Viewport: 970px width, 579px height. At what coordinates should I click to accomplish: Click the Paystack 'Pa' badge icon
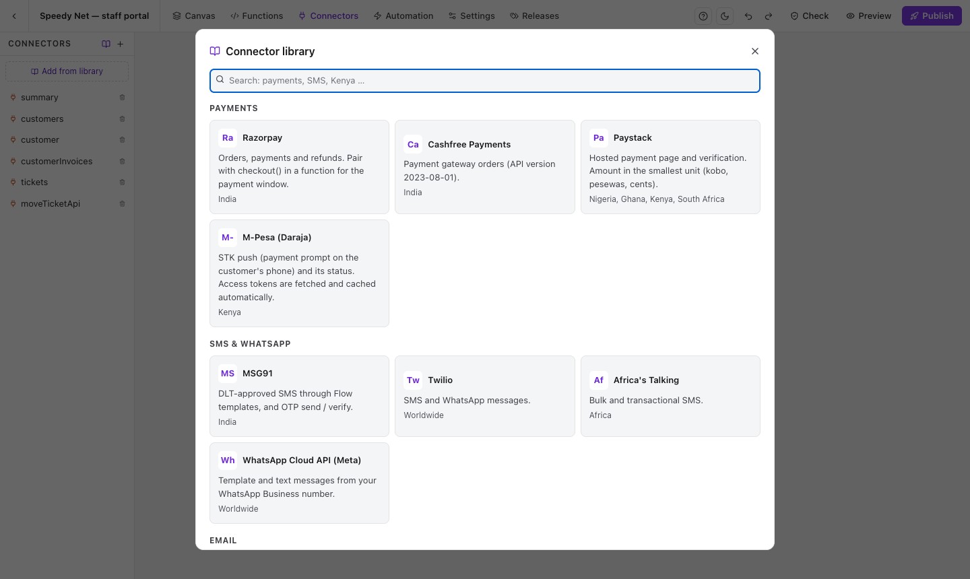tap(599, 138)
